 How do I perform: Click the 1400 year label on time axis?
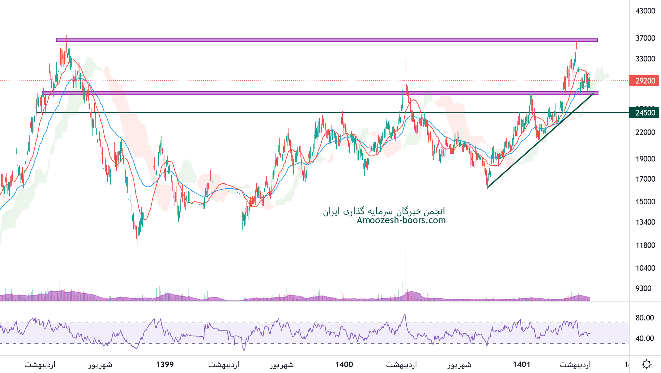[x=344, y=364]
